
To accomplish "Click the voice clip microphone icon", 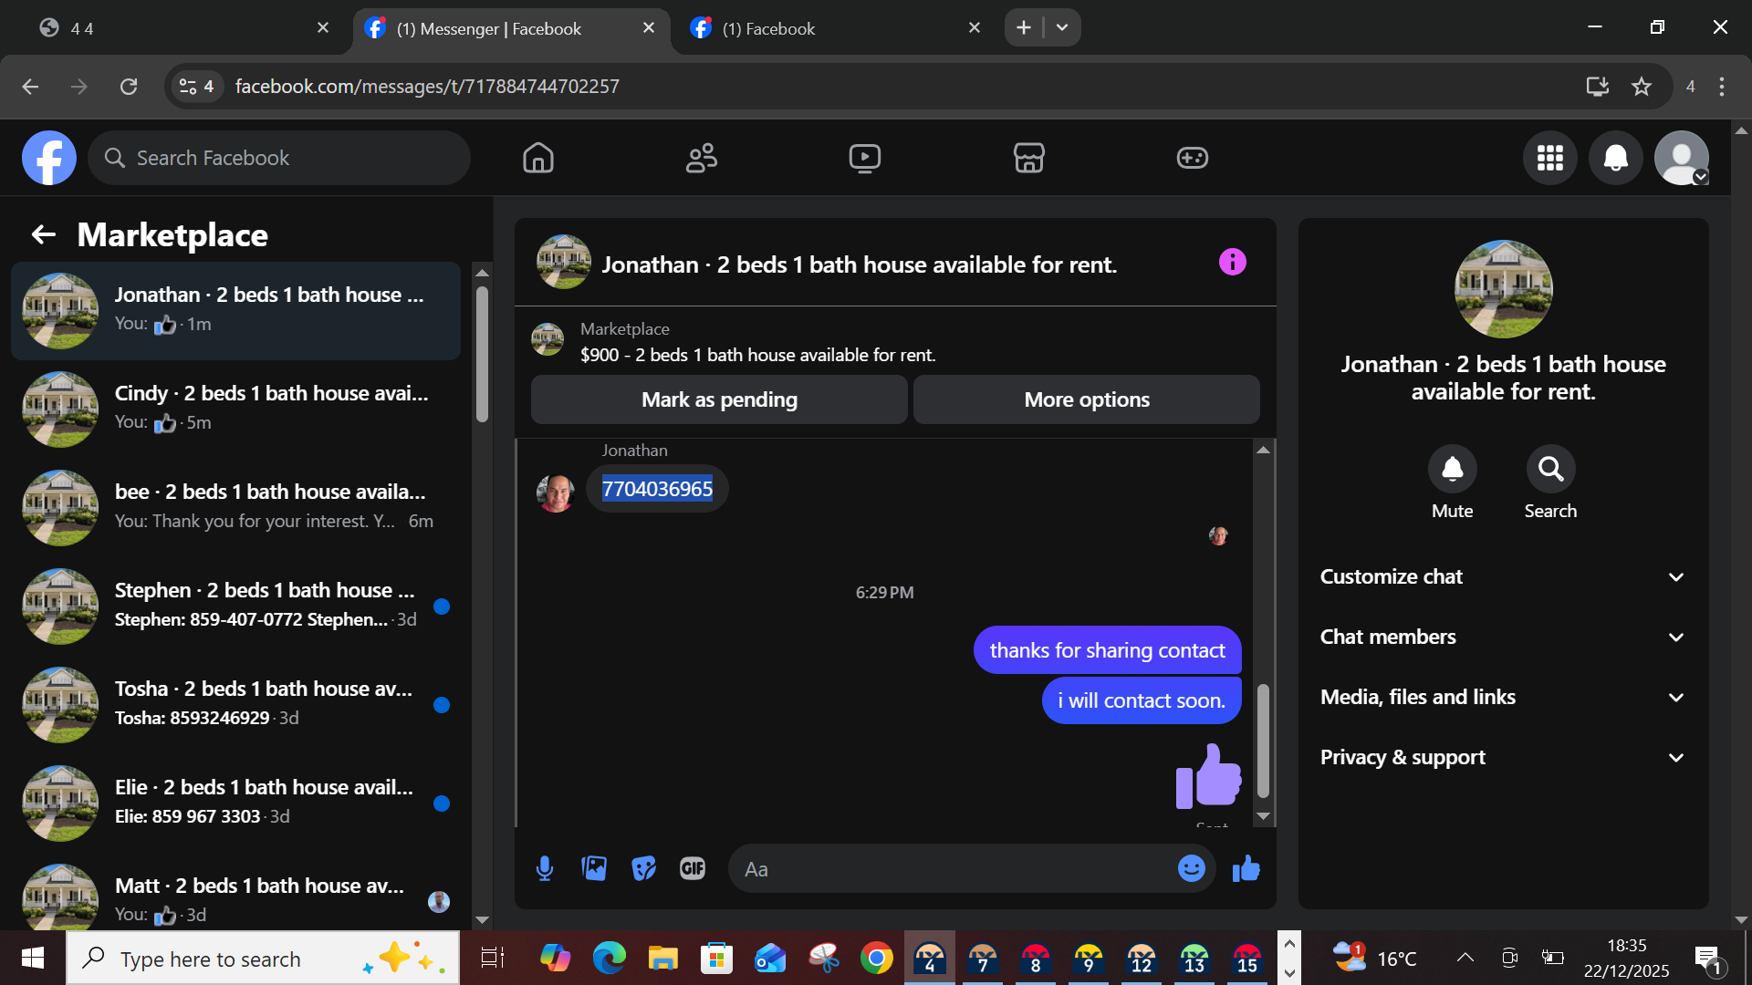I will 545,868.
